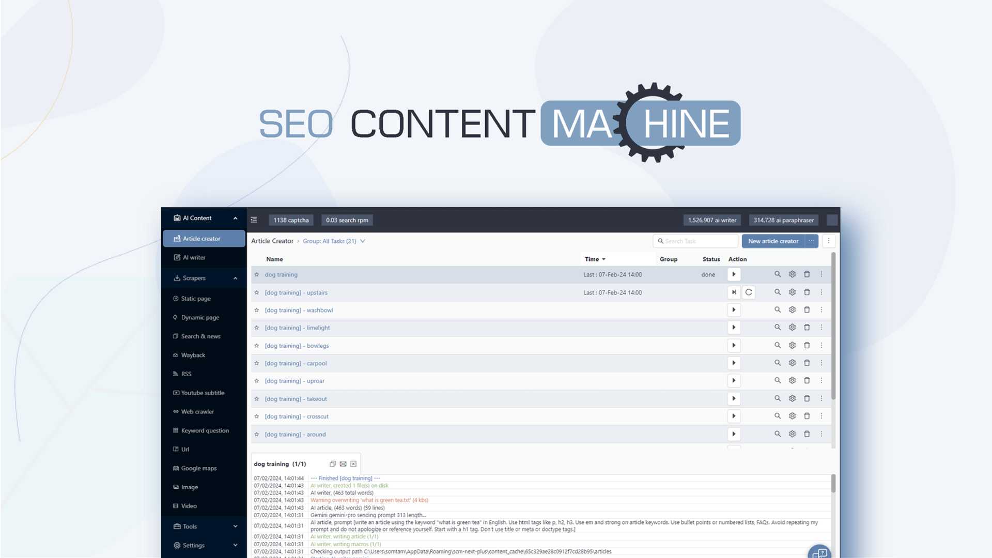Select Web crawler scraper in sidebar
The width and height of the screenshot is (992, 558).
tap(197, 412)
